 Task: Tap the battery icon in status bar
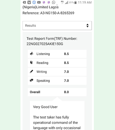click(x=76, y=2)
